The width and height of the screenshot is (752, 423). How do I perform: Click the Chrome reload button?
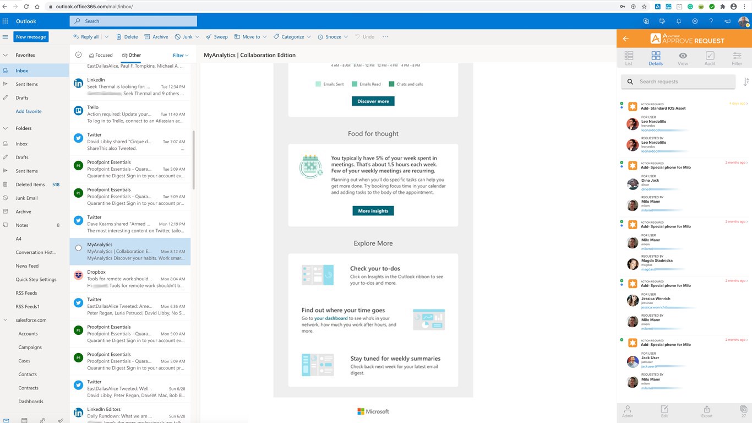[x=26, y=7]
